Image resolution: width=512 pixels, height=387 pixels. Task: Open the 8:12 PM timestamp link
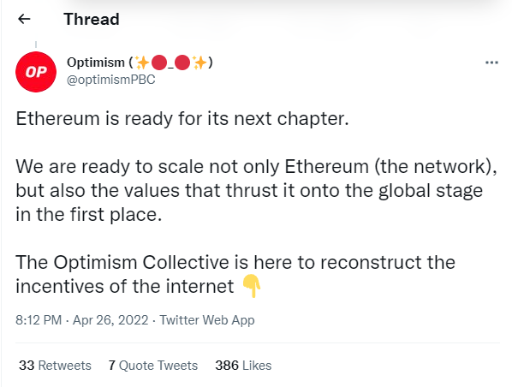39,320
